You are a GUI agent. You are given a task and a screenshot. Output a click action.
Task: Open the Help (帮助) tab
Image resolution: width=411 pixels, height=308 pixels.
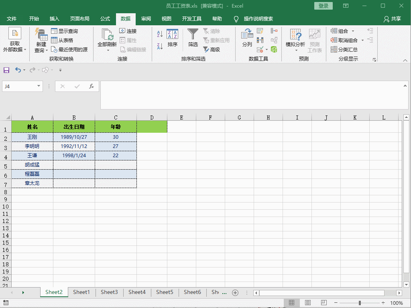(217, 19)
